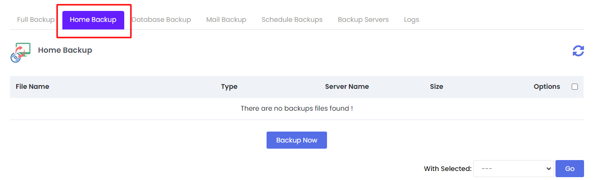The image size is (595, 180).
Task: Switch to the Full Backup tab
Action: click(x=36, y=20)
